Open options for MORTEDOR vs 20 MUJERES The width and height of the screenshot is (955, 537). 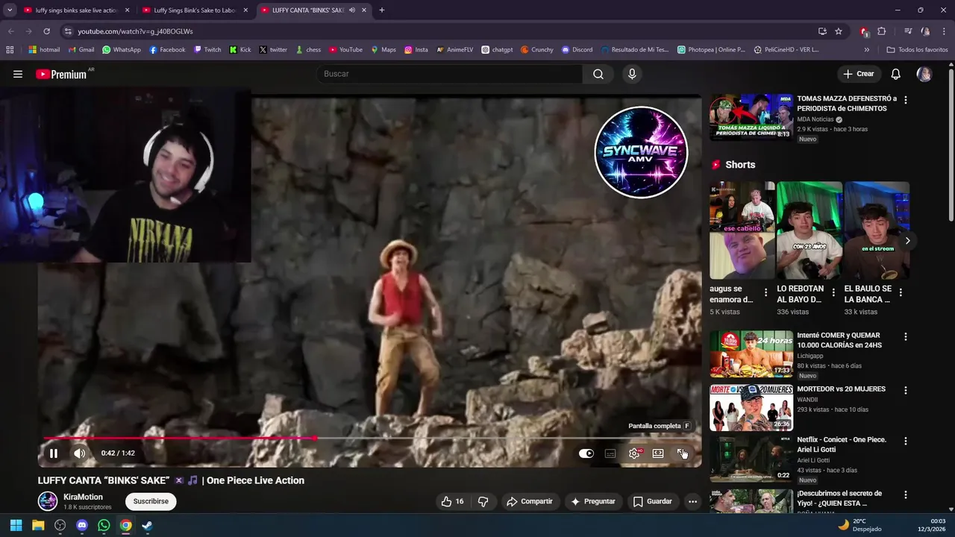[906, 390]
